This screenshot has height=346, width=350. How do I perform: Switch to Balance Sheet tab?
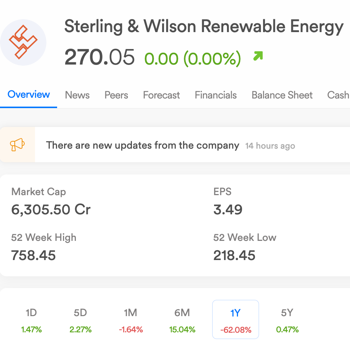(282, 95)
